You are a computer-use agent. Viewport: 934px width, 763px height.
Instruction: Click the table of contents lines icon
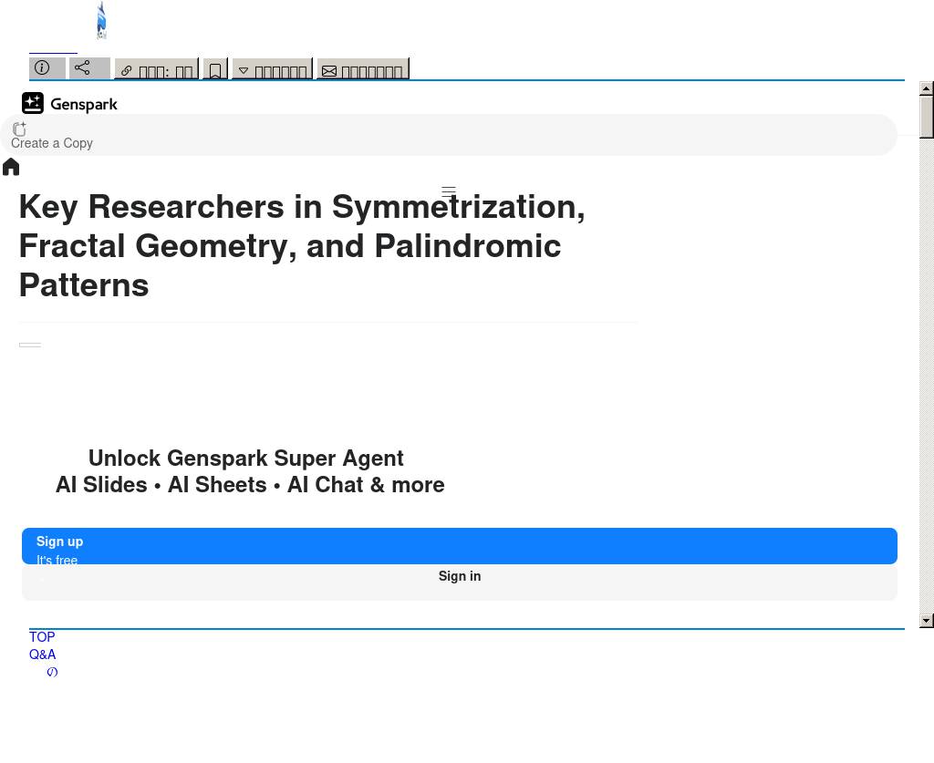[x=449, y=192]
